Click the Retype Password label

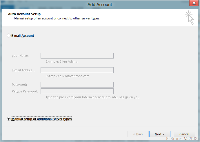(x=25, y=91)
